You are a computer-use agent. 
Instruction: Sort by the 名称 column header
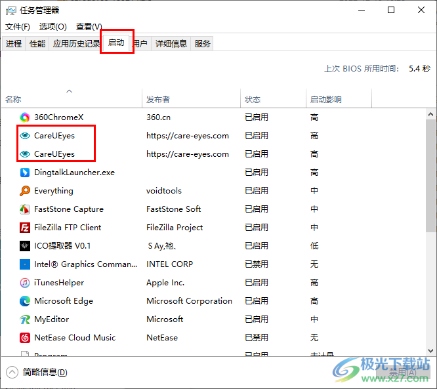pos(72,98)
